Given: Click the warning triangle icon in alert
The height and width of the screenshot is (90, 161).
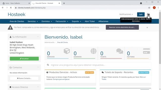Looking at the screenshot, I should pyautogui.click(x=10, y=27).
